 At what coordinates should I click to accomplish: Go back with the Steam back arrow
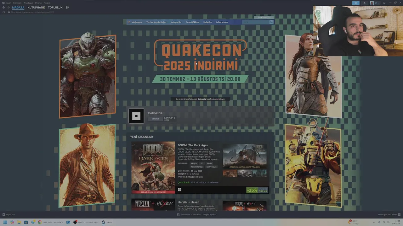point(4,8)
